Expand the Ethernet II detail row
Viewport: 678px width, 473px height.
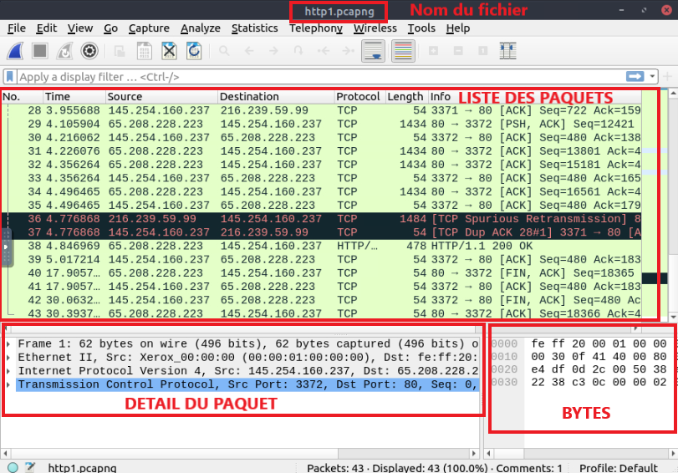coord(8,358)
